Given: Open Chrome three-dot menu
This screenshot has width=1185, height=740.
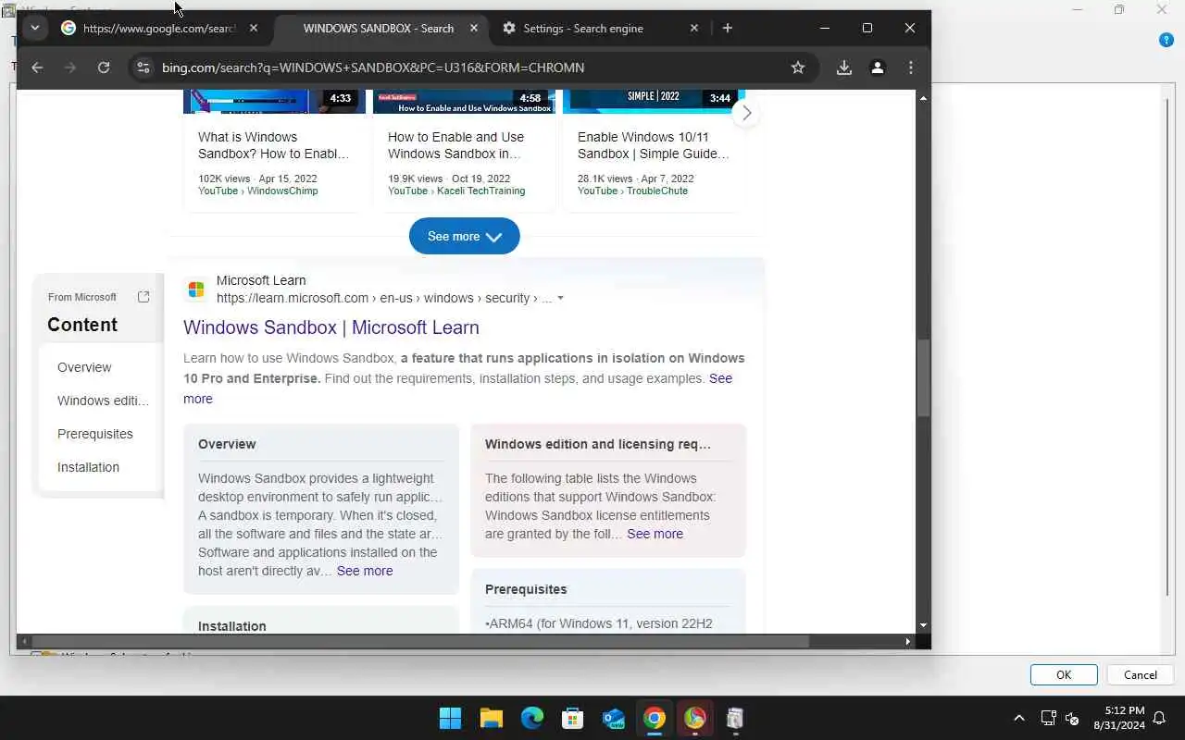Looking at the screenshot, I should (x=911, y=68).
